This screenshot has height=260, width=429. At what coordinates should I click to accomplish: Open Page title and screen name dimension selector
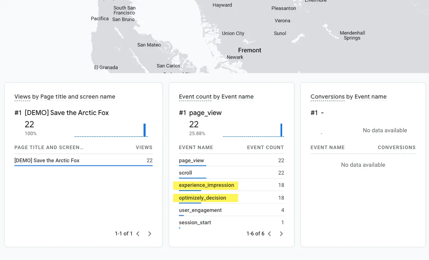point(78,97)
